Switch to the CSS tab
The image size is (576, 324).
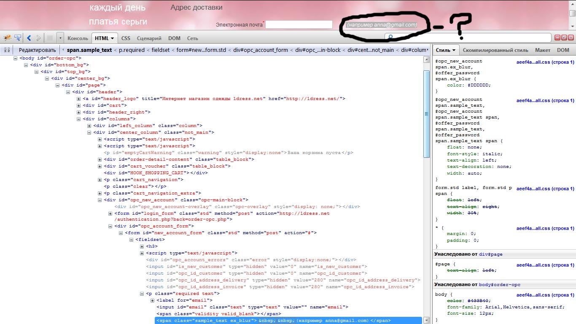tap(126, 38)
